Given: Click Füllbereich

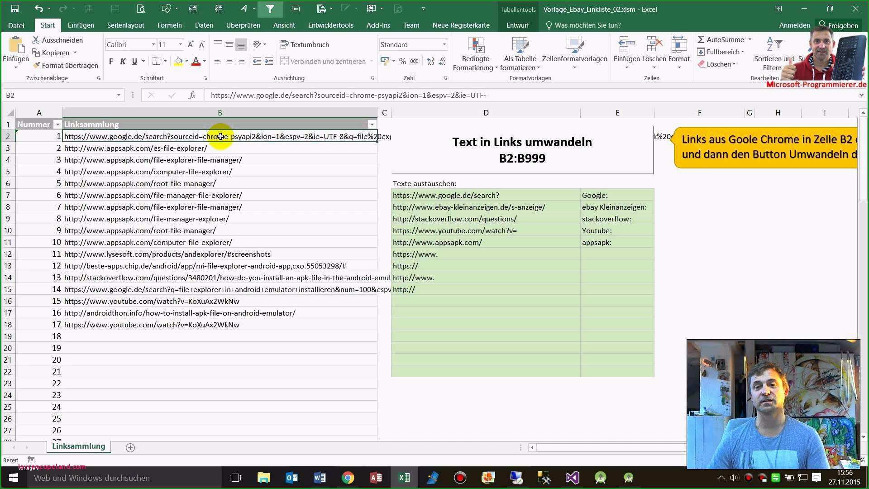Looking at the screenshot, I should [718, 52].
